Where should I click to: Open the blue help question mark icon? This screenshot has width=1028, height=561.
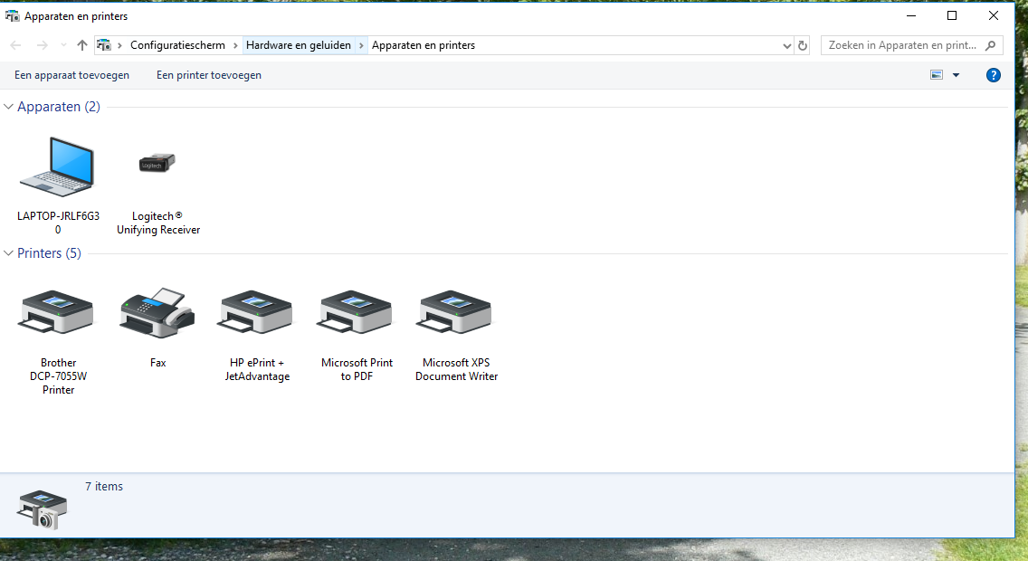tap(994, 75)
